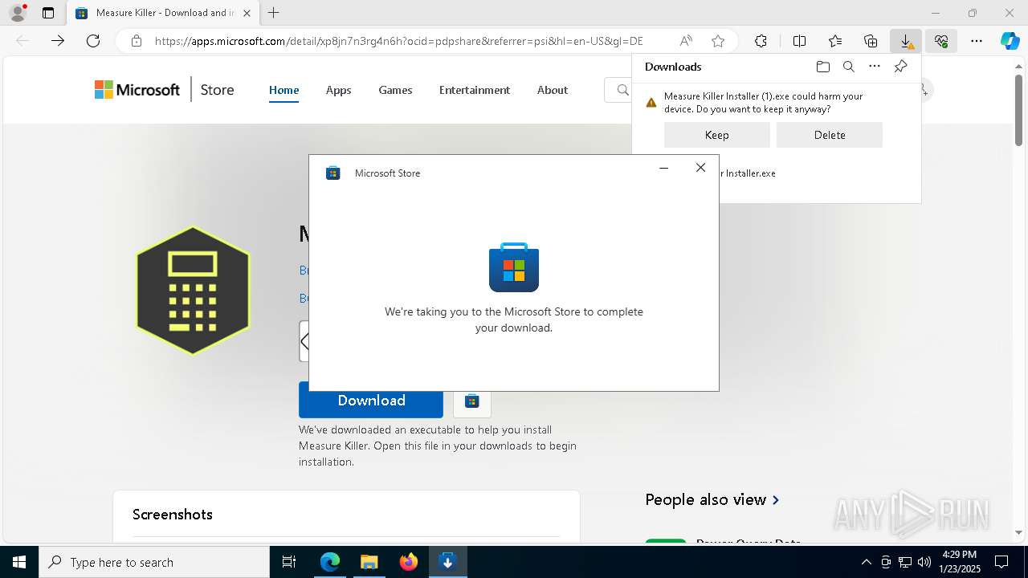Open the Windows Start menu
Screen dimensions: 1028x578
19,562
